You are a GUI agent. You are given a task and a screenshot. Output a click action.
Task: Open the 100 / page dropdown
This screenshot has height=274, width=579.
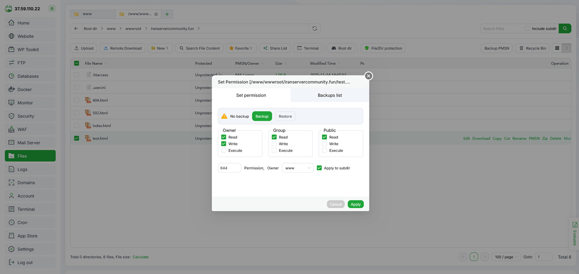[506, 257]
